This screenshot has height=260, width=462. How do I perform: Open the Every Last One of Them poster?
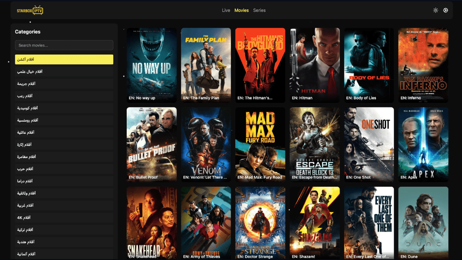pyautogui.click(x=369, y=223)
